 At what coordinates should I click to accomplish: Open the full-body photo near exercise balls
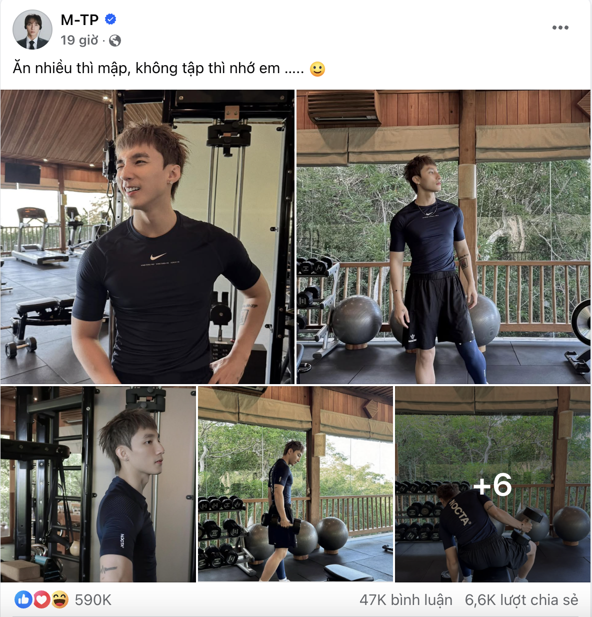click(443, 235)
